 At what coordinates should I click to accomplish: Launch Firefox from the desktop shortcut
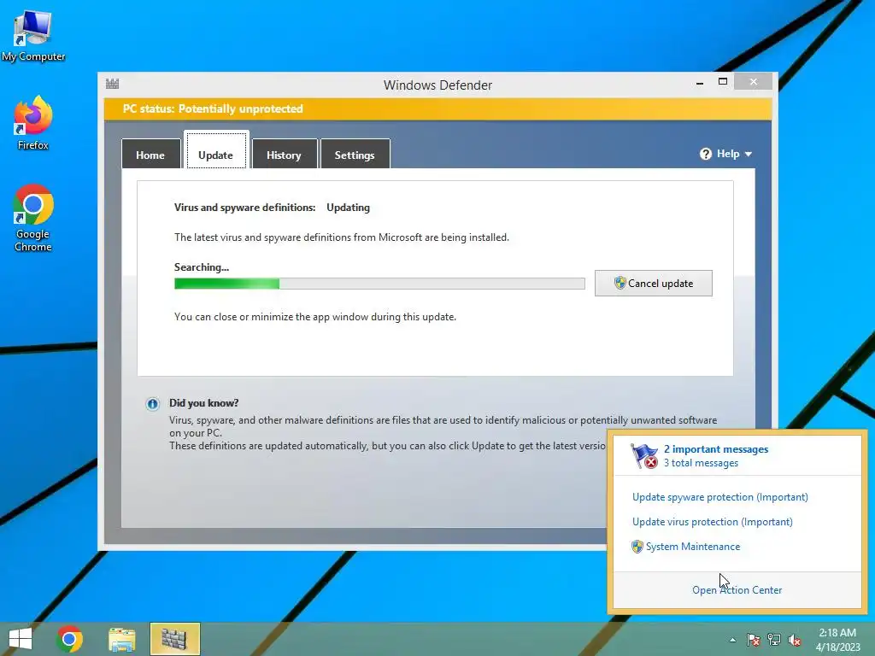point(33,123)
